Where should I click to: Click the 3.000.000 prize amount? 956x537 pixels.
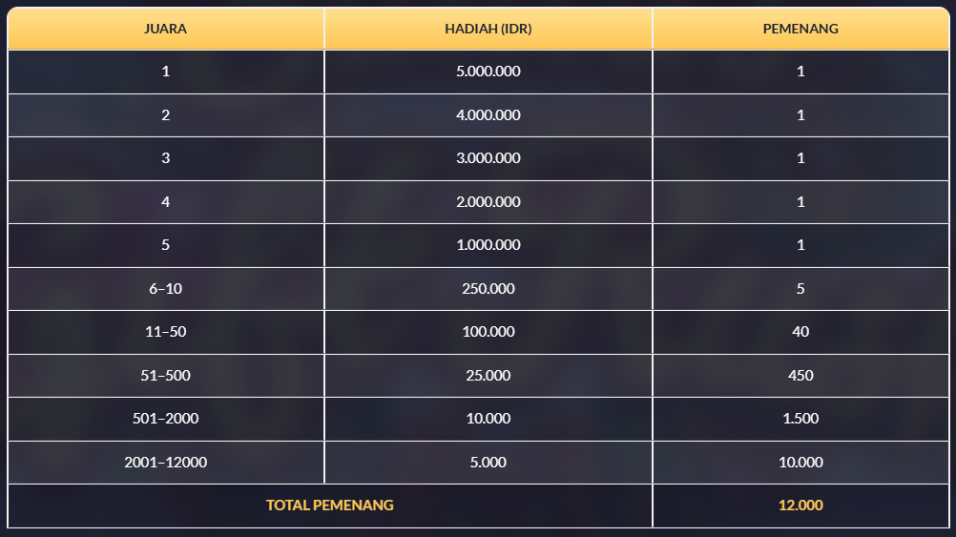pos(488,158)
